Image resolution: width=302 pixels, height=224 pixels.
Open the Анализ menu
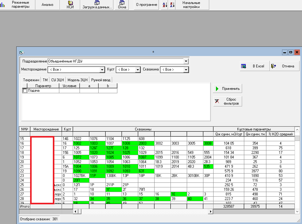(47, 5)
